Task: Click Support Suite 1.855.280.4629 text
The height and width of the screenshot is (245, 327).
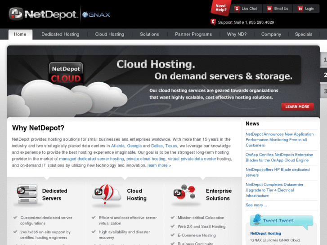Action: (246, 22)
